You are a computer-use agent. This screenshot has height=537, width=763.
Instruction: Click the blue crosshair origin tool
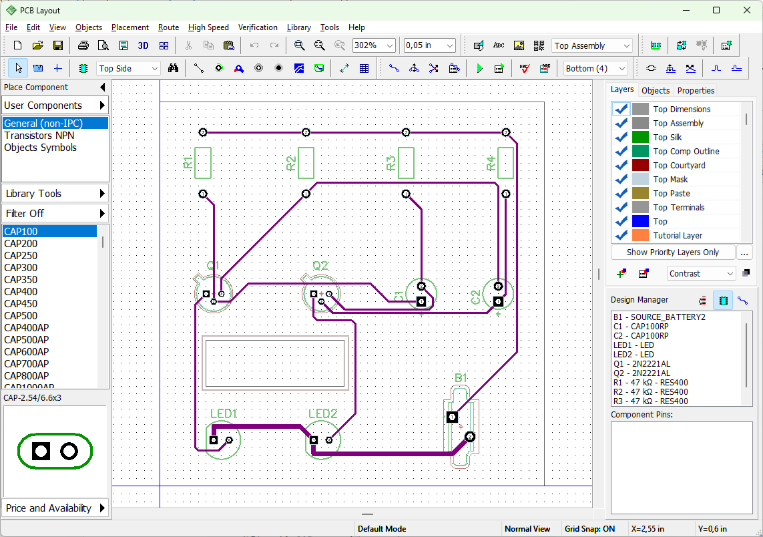tap(57, 68)
